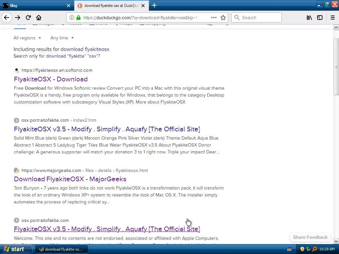This screenshot has height=254, width=339.
Task: Click the 10:28 AM system clock
Action: [x=327, y=249]
